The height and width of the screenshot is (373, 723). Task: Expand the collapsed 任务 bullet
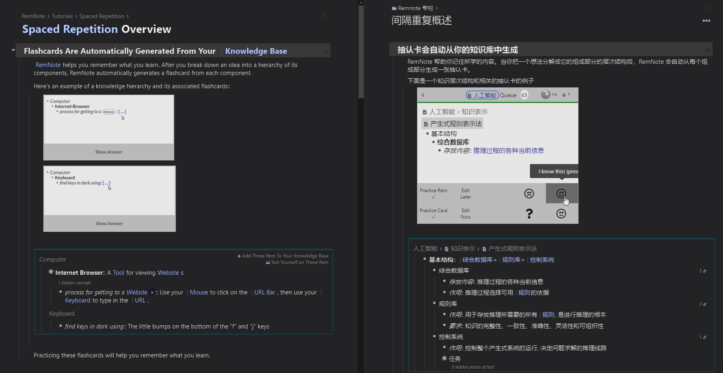point(444,358)
